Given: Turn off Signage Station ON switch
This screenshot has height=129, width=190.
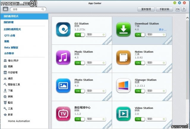Looking at the screenshot, I should (140, 91).
